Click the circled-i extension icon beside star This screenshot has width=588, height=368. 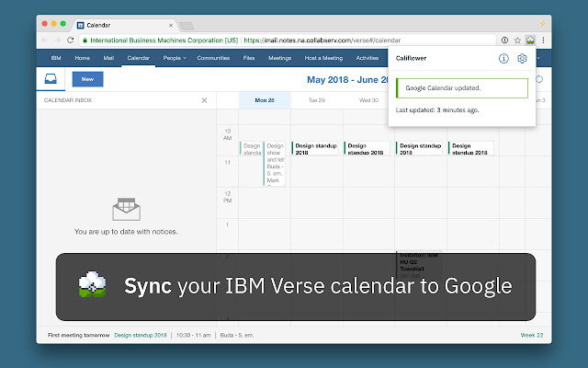504,40
